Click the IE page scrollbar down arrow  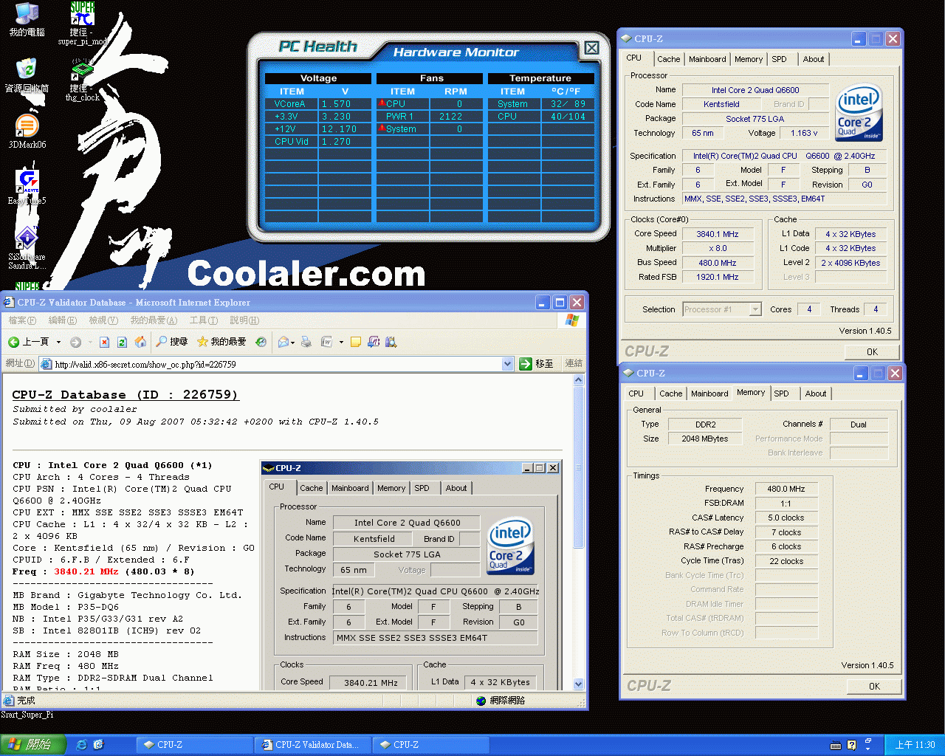click(579, 684)
